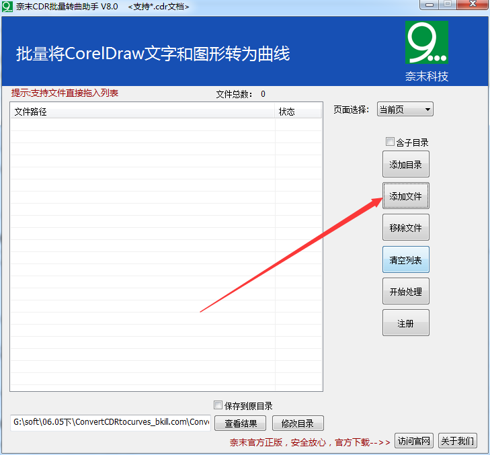
Task: Clear the list with 清空列表
Action: [405, 259]
